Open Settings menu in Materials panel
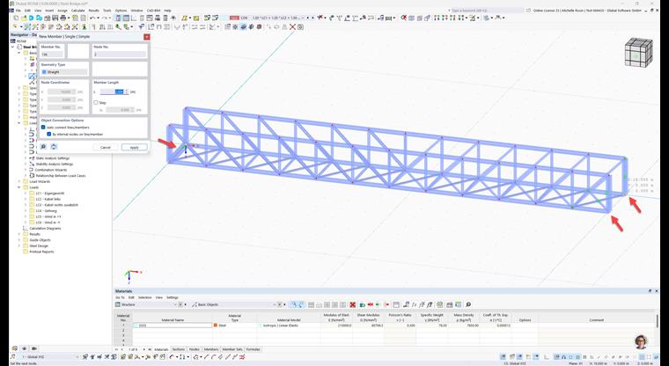The width and height of the screenshot is (669, 366). click(172, 297)
